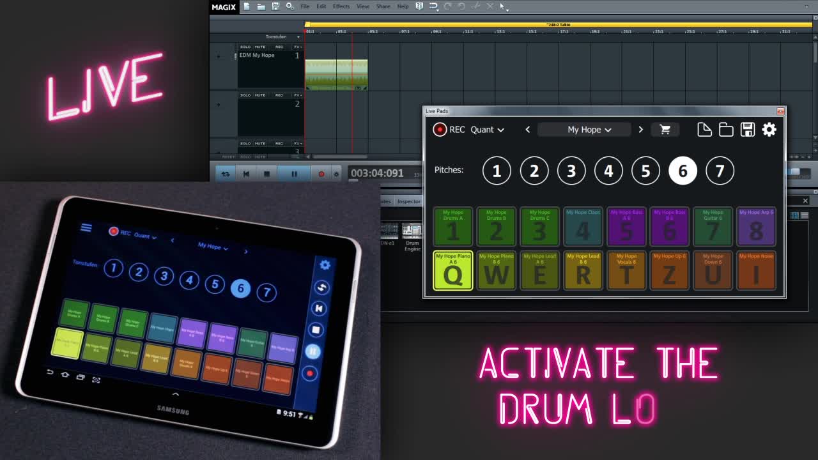Trigger the My Hope Vocals pad T
Image resolution: width=818 pixels, height=460 pixels.
626,271
